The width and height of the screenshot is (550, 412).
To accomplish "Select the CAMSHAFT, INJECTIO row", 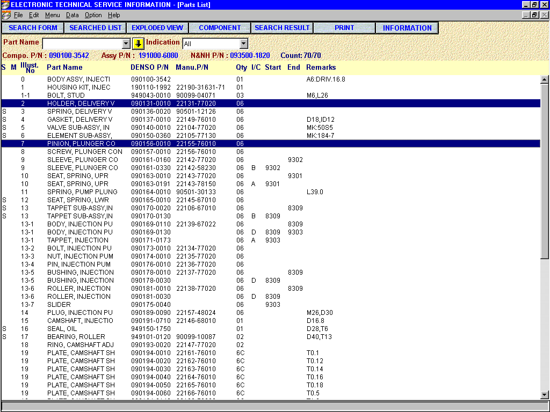I will [x=271, y=321].
